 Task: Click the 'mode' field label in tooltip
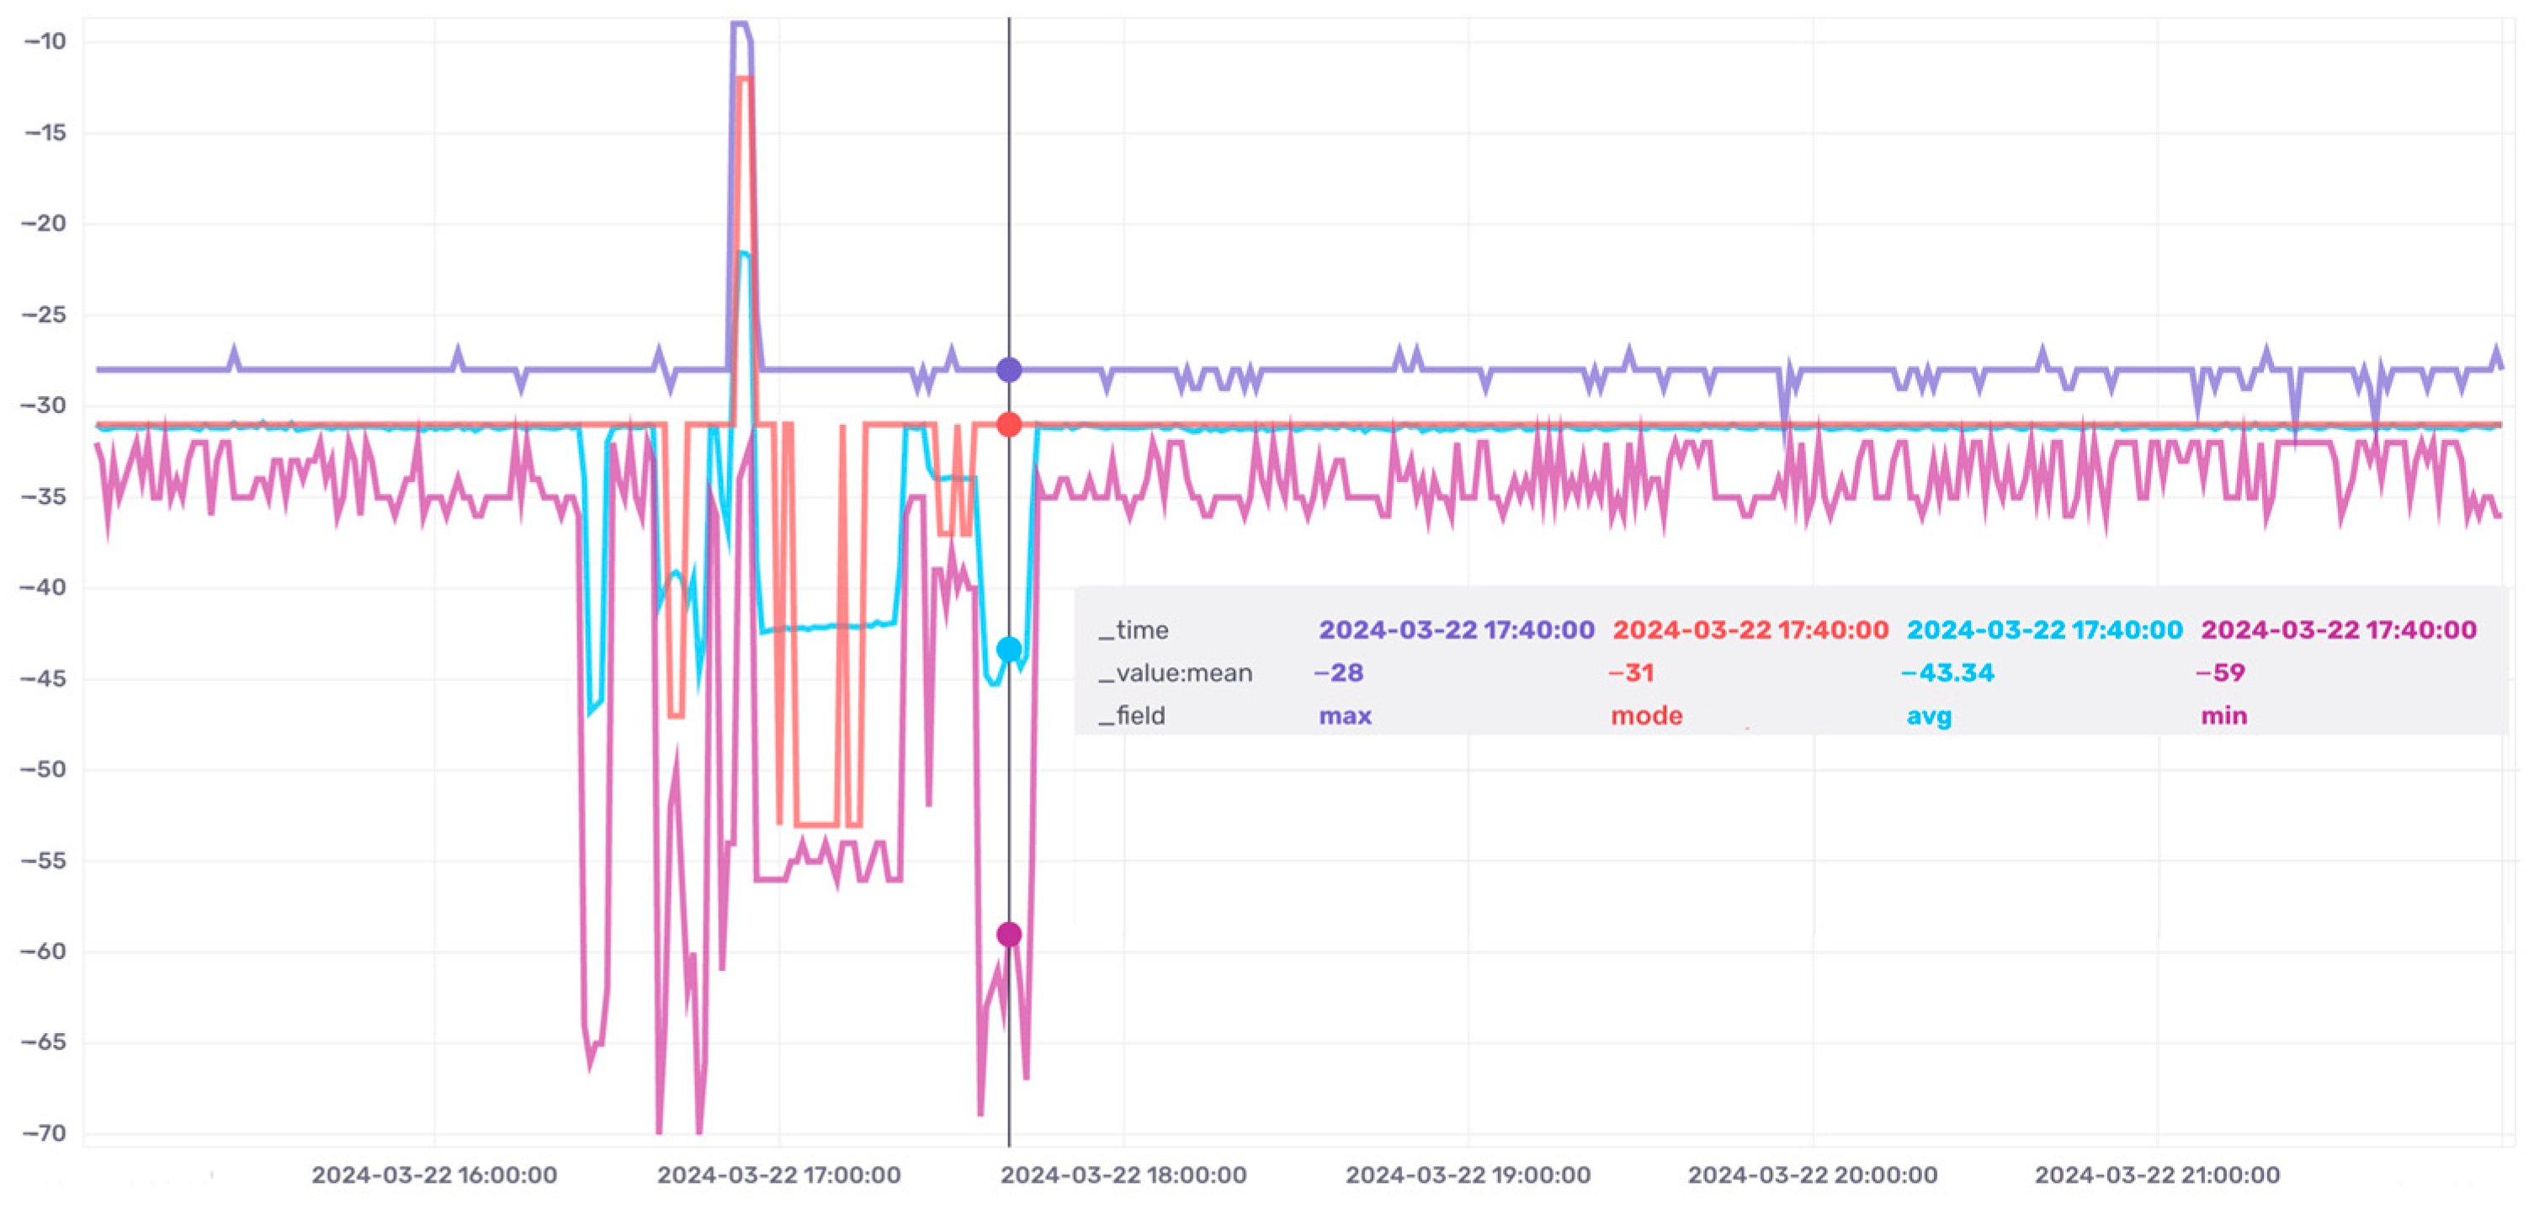click(1646, 717)
